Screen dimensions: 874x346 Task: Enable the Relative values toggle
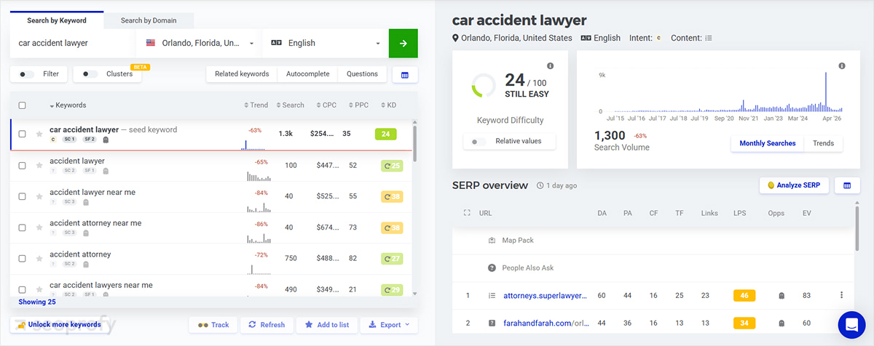(479, 141)
